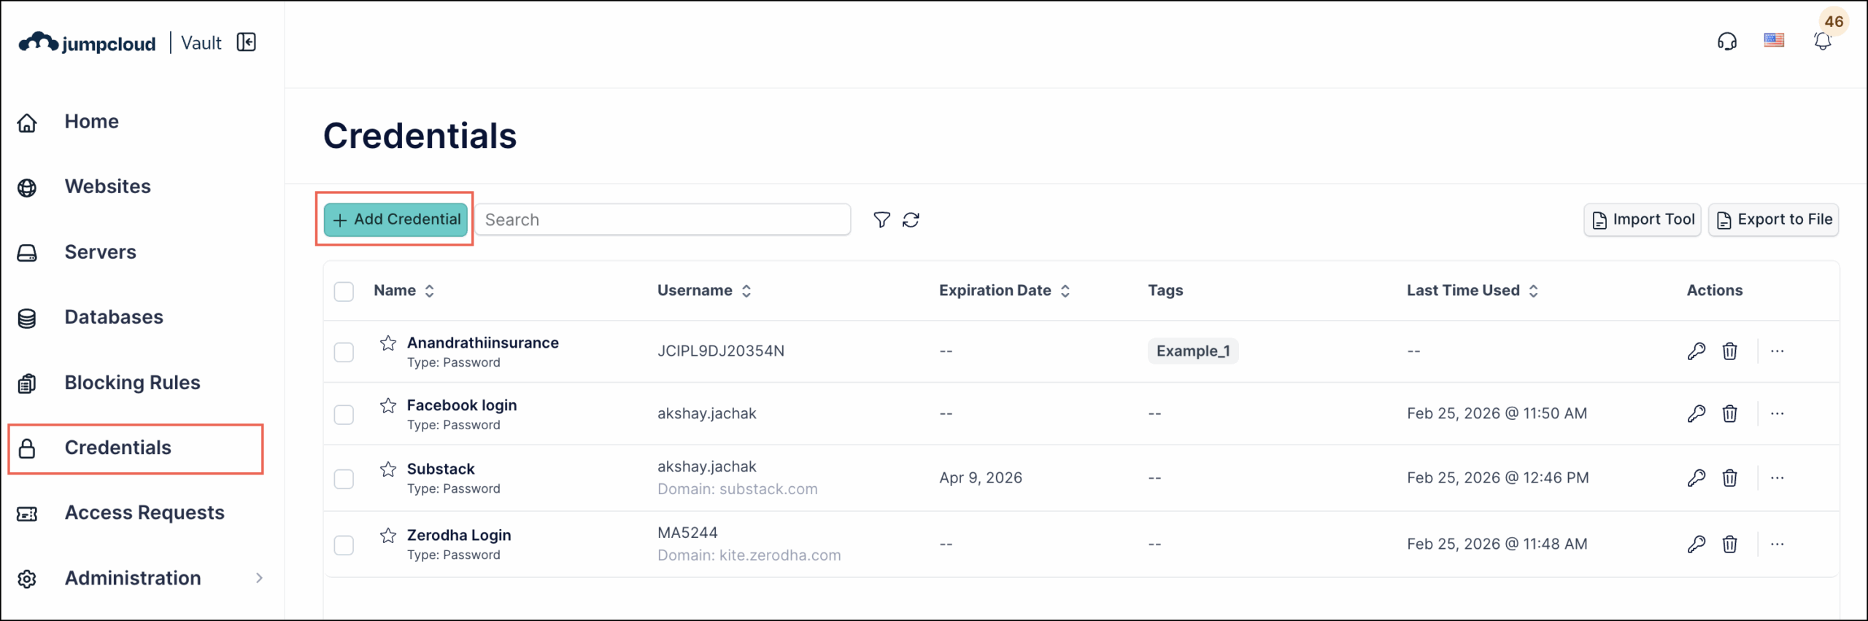Star the Facebook login credential

pyautogui.click(x=388, y=405)
